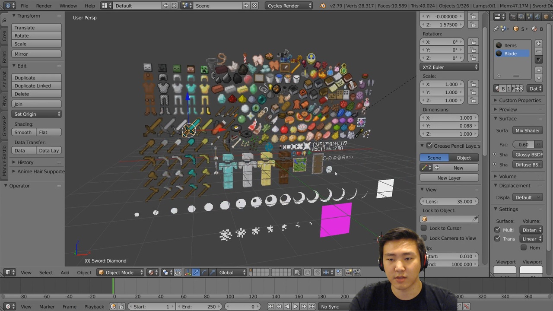Screen dimensions: 553x311
Task: Open the Playback menu in timeline
Action: click(x=94, y=307)
